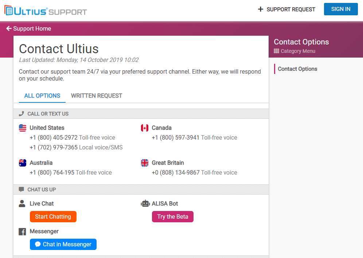This screenshot has width=363, height=258.
Task: Click the Contact Ultius page heading
Action: pos(59,49)
